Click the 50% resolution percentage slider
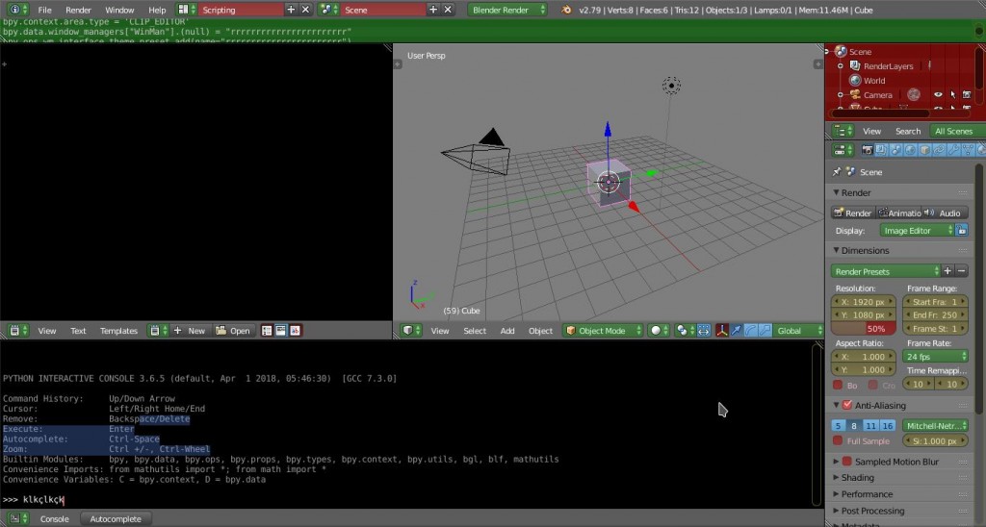The width and height of the screenshot is (986, 527). [864, 328]
